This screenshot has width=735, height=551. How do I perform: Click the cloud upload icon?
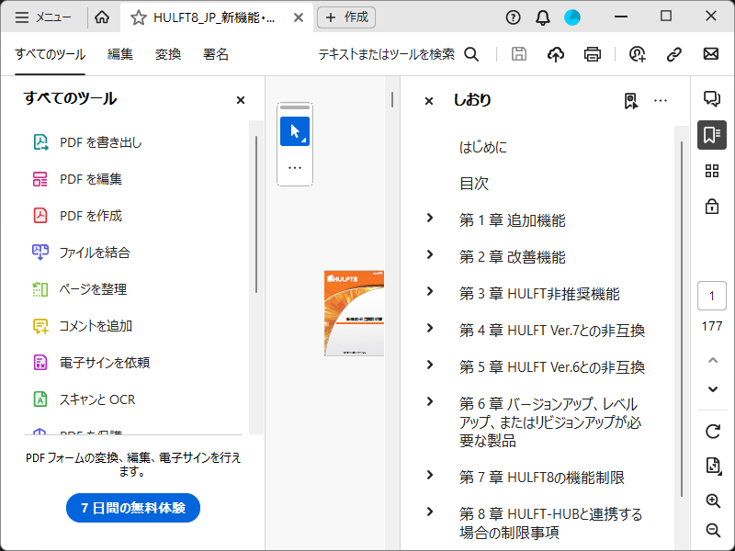click(x=556, y=54)
